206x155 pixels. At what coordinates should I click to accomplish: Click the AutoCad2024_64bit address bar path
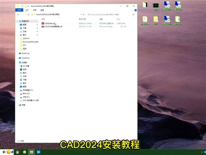click(48, 14)
